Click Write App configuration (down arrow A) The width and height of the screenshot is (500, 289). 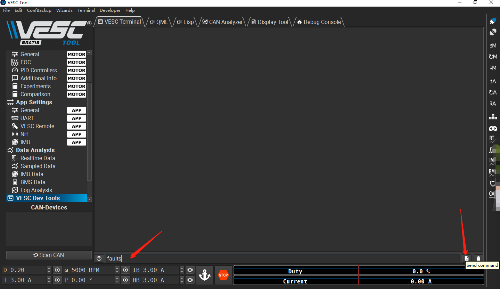tap(493, 104)
